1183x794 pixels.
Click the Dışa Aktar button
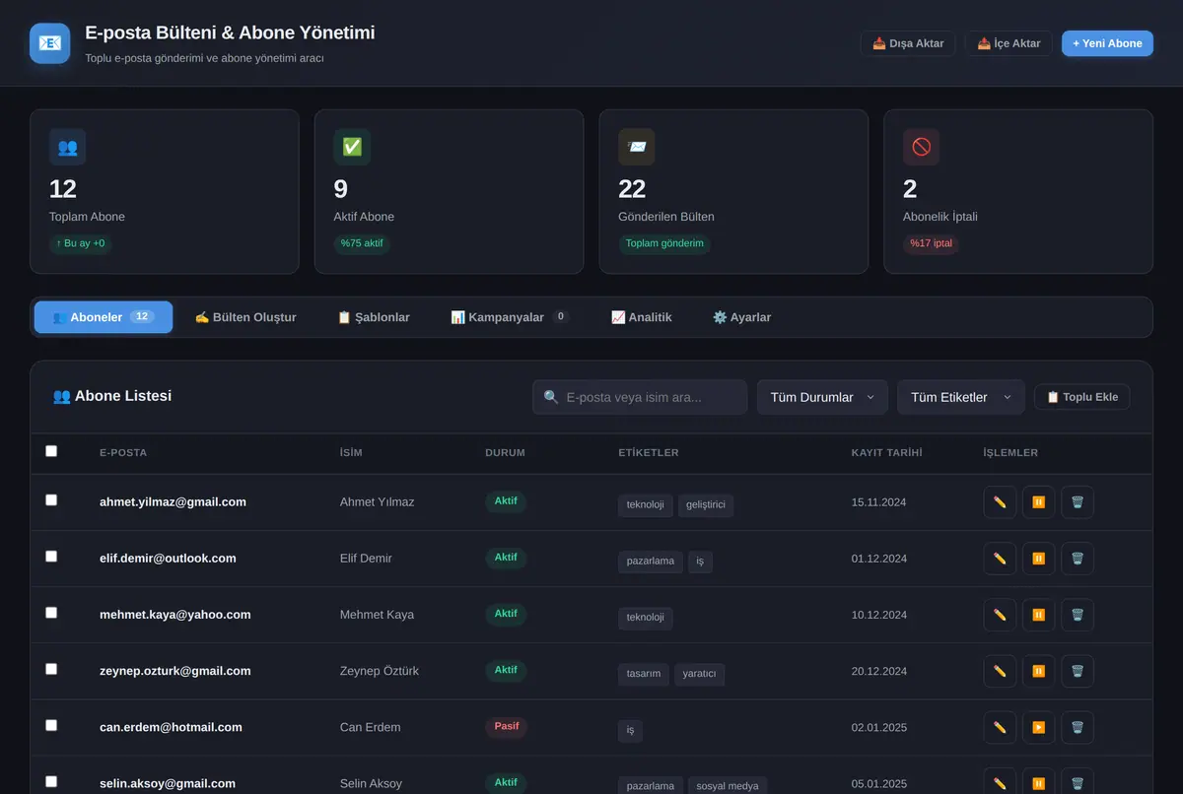[x=908, y=43]
